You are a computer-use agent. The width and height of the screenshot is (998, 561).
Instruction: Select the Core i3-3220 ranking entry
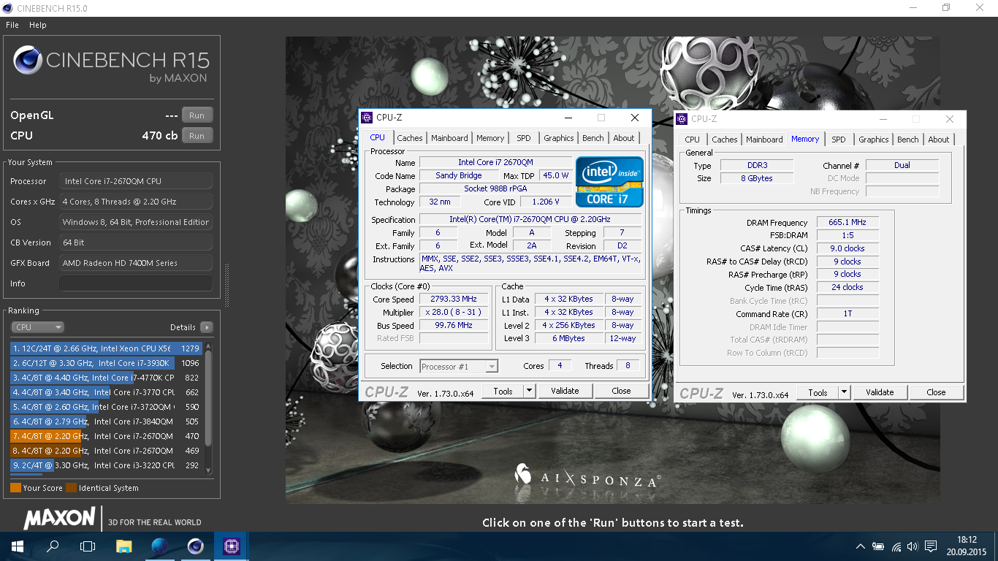(x=106, y=465)
